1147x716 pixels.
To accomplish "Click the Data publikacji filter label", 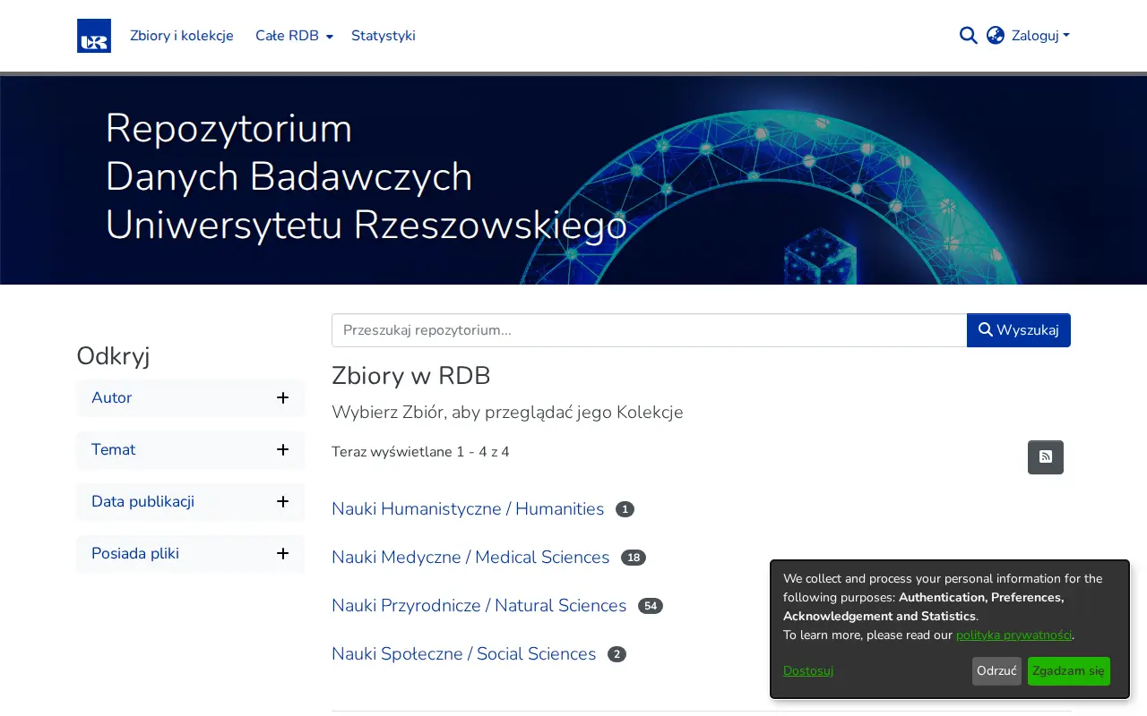I will tap(142, 502).
